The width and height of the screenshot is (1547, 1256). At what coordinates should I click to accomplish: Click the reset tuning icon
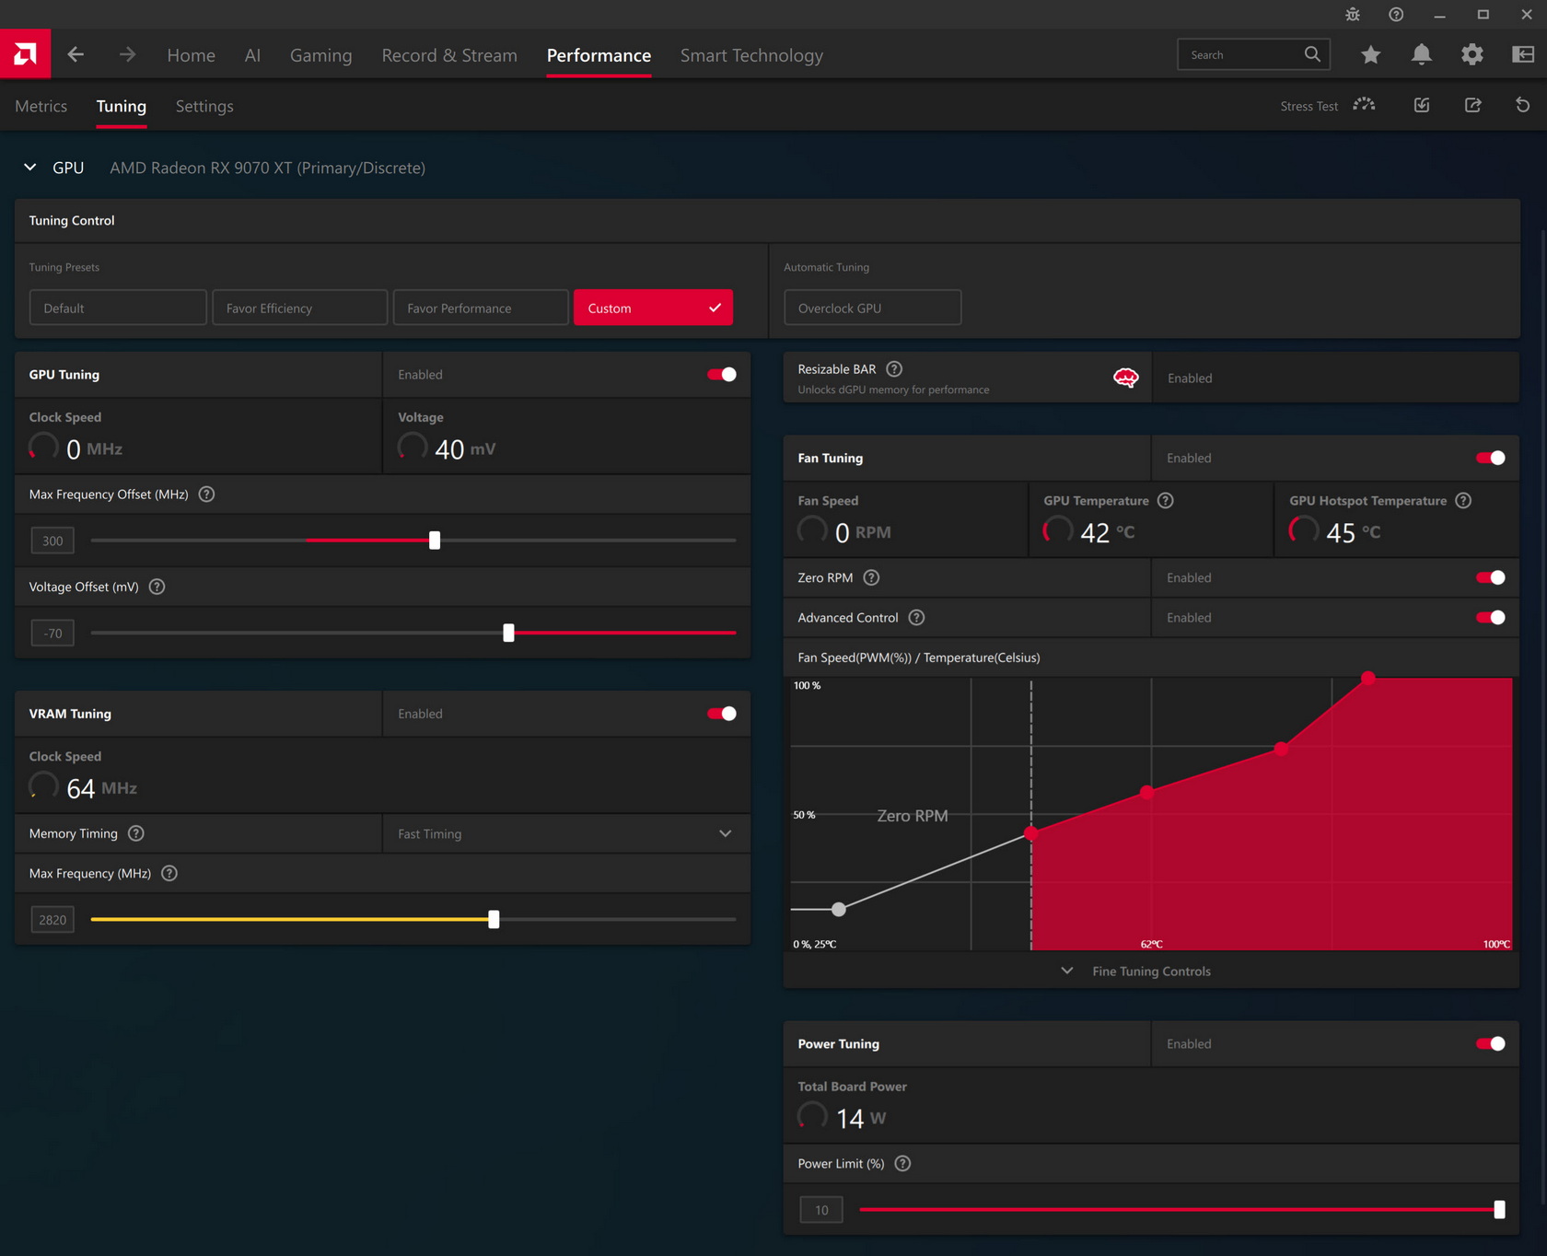[1523, 105]
